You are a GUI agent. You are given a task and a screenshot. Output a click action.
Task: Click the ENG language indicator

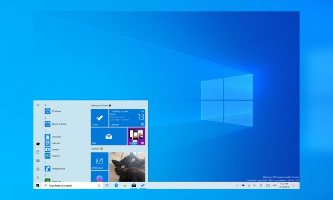click(275, 185)
